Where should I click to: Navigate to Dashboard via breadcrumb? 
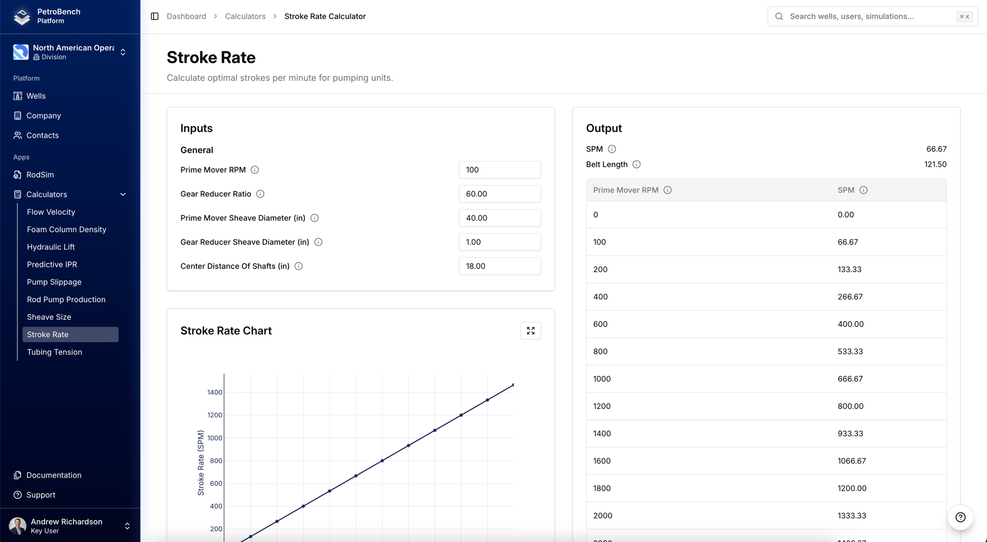pyautogui.click(x=186, y=16)
